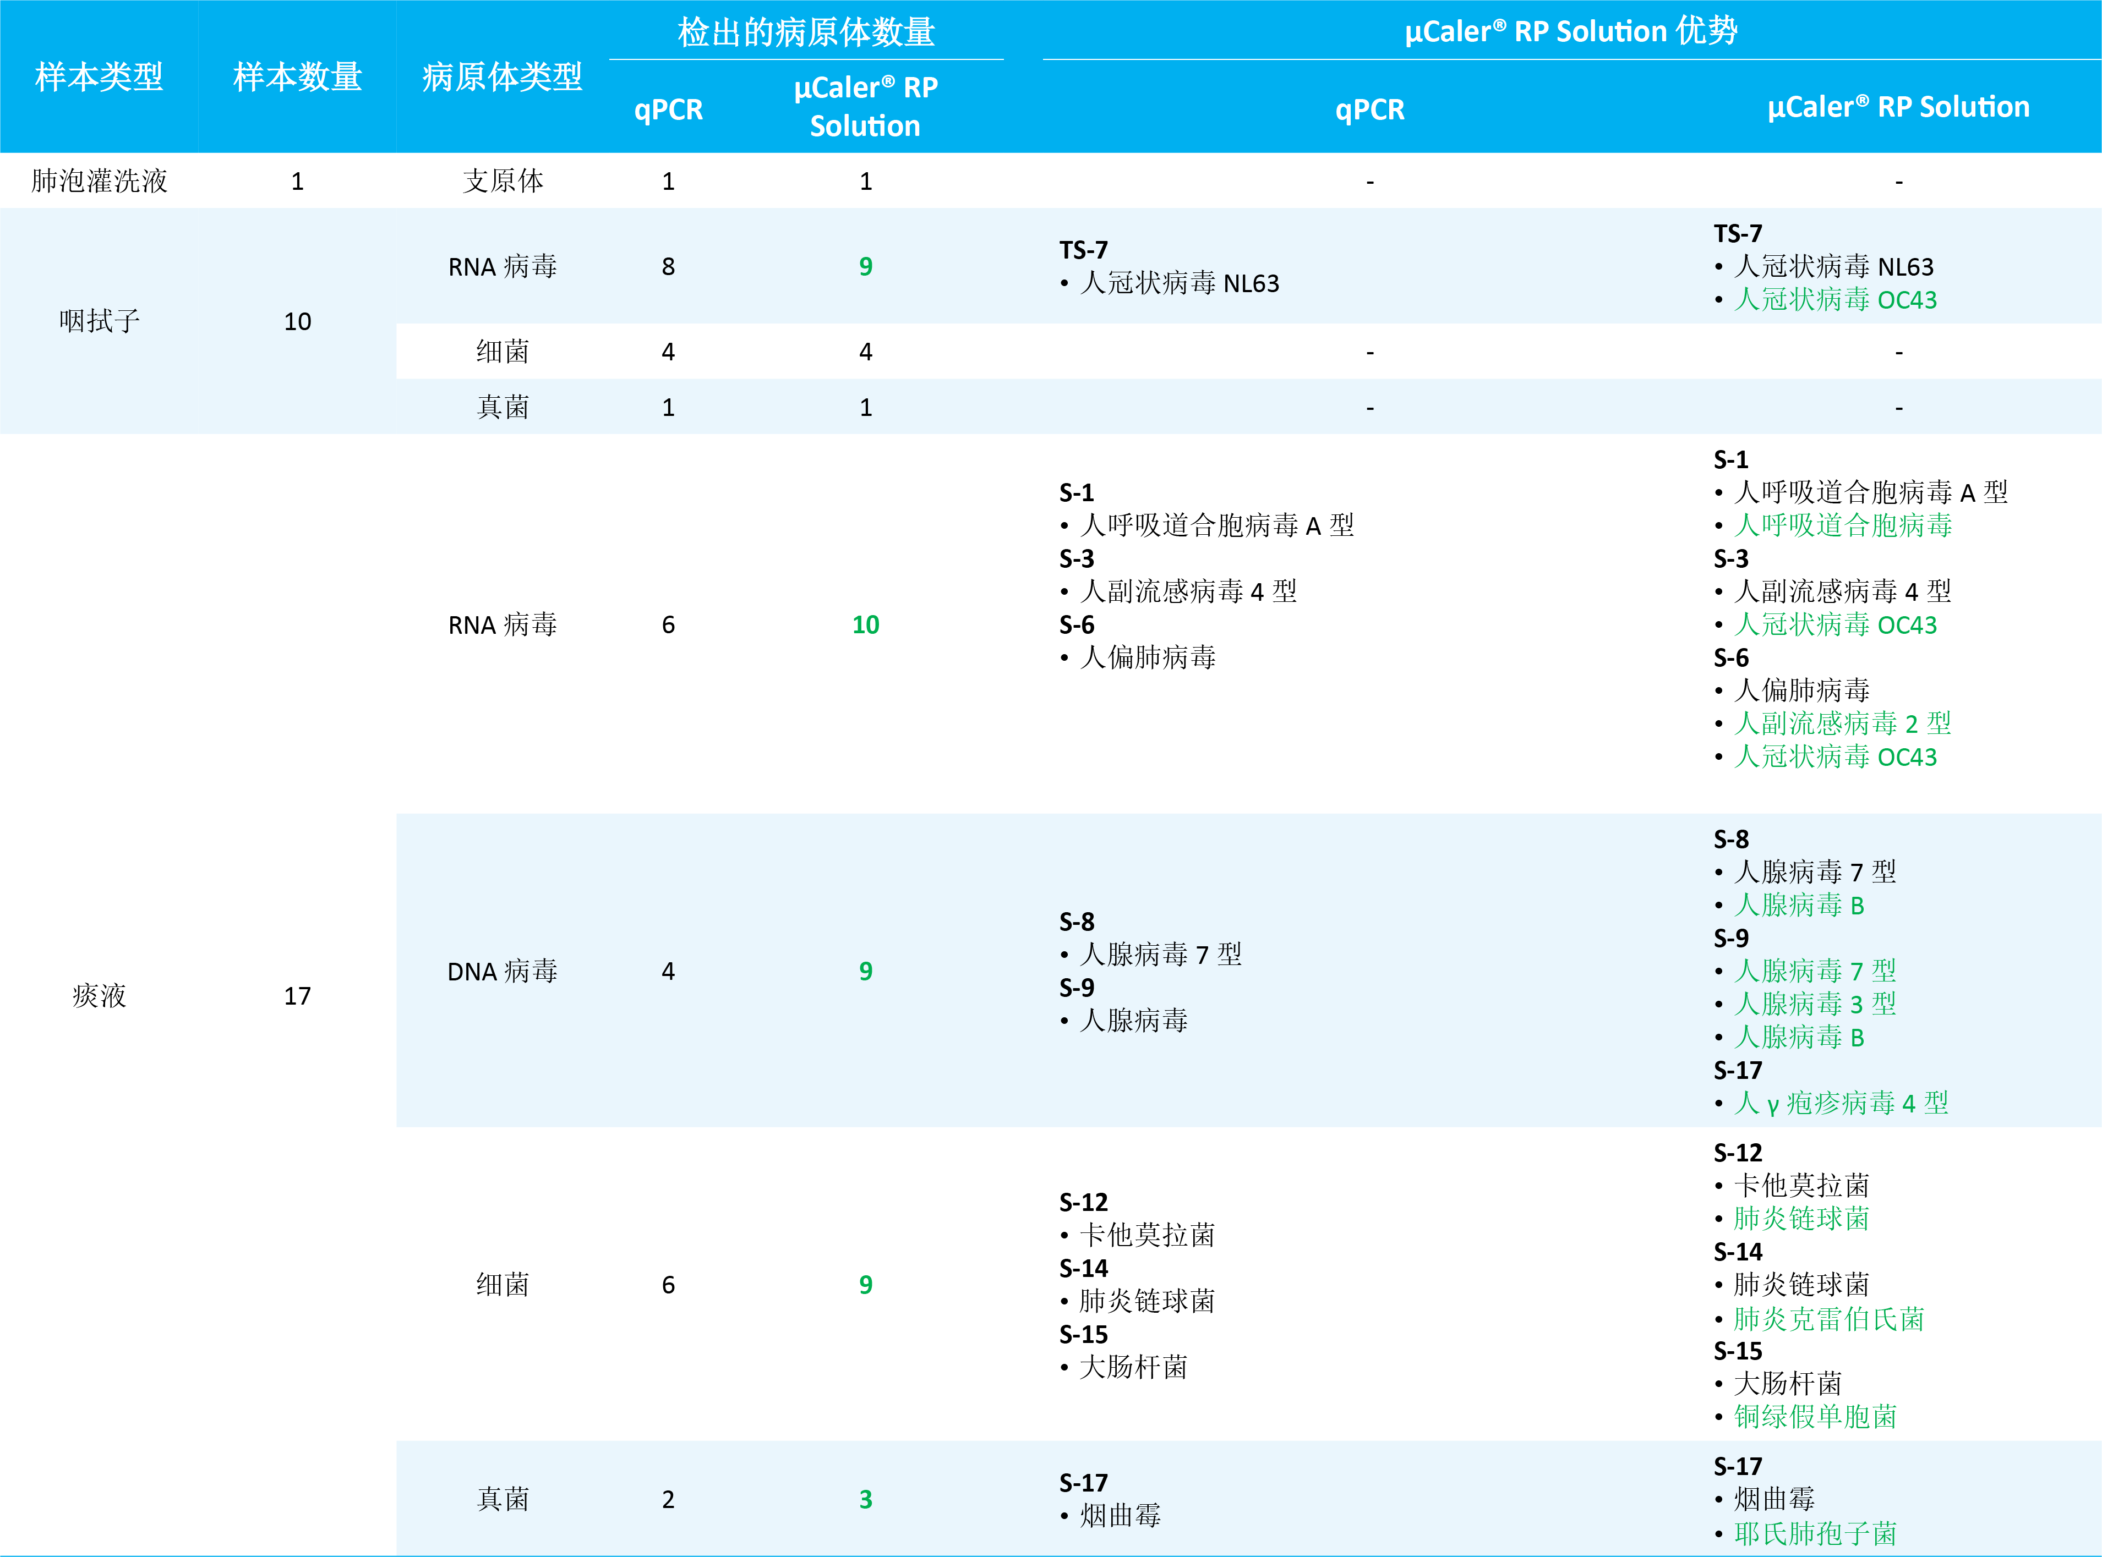Click the 病原体类型 column header
This screenshot has width=2102, height=1557.
coord(501,76)
